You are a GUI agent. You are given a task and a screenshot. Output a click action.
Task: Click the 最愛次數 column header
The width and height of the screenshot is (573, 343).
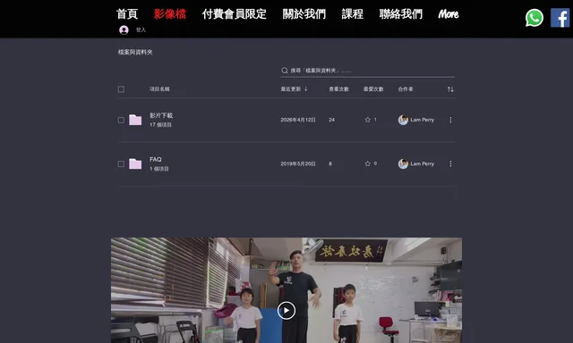click(373, 89)
